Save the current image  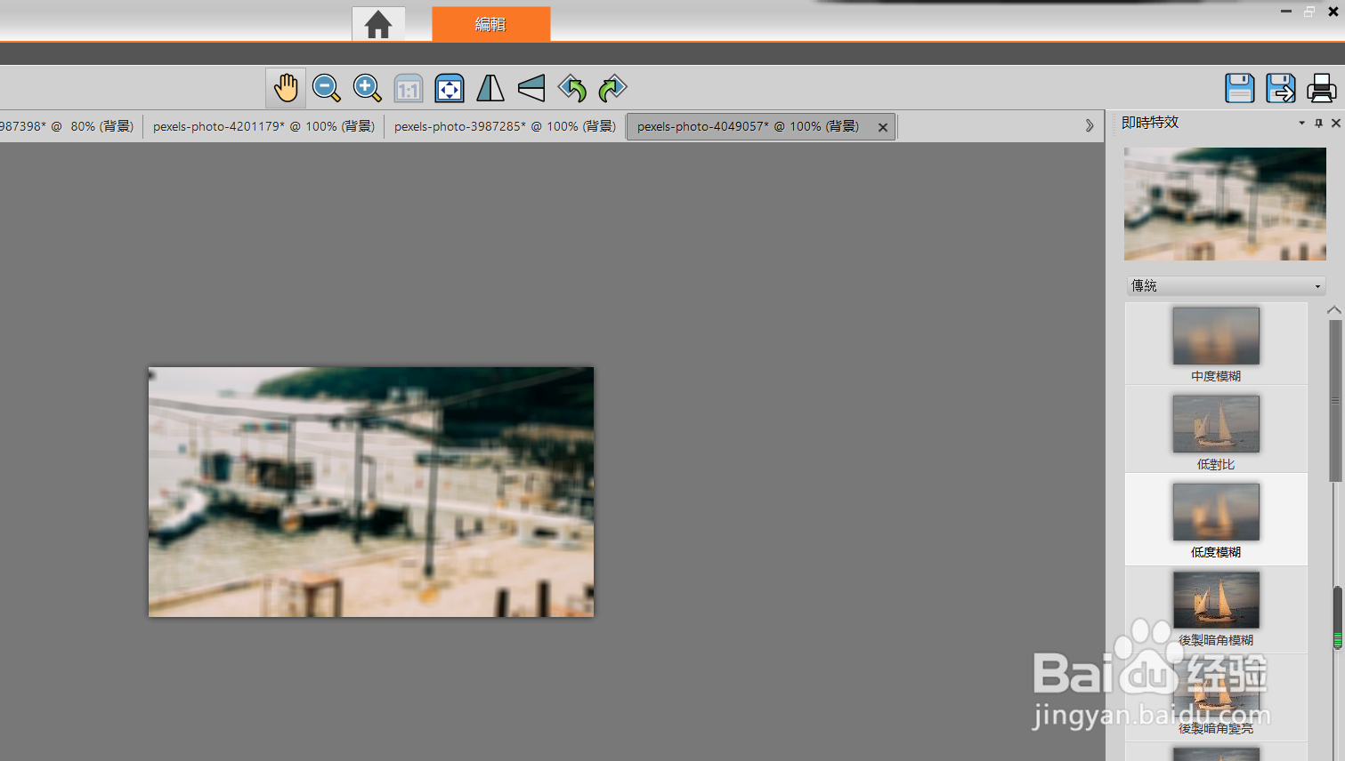coord(1240,88)
